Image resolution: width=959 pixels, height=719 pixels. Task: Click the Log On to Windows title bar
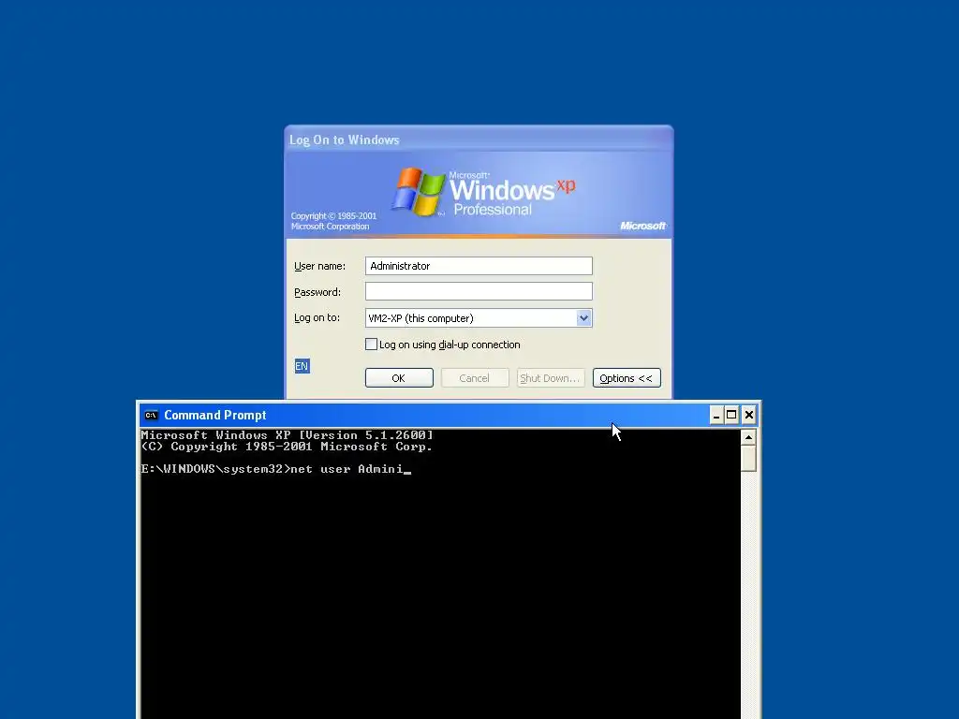479,139
